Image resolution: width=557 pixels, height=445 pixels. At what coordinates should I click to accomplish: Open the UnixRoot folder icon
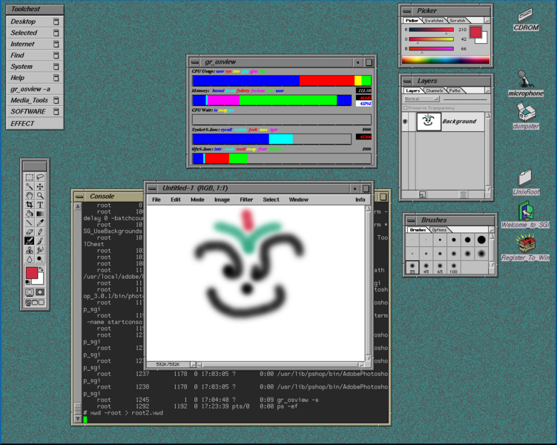point(526,182)
